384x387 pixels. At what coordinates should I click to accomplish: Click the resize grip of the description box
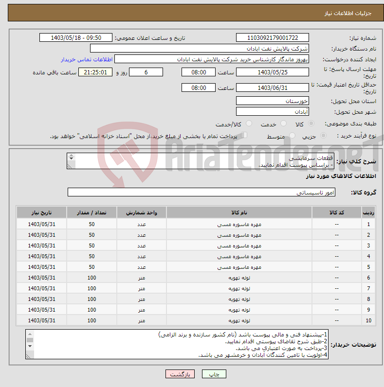tap(70, 167)
